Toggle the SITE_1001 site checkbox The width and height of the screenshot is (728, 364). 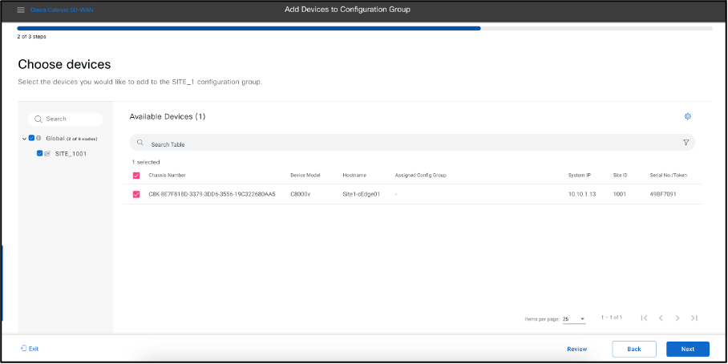[40, 153]
